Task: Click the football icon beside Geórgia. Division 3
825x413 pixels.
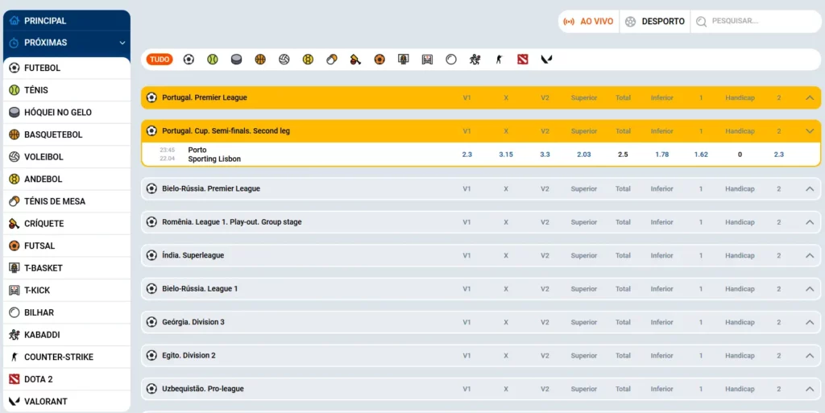Action: pos(151,322)
